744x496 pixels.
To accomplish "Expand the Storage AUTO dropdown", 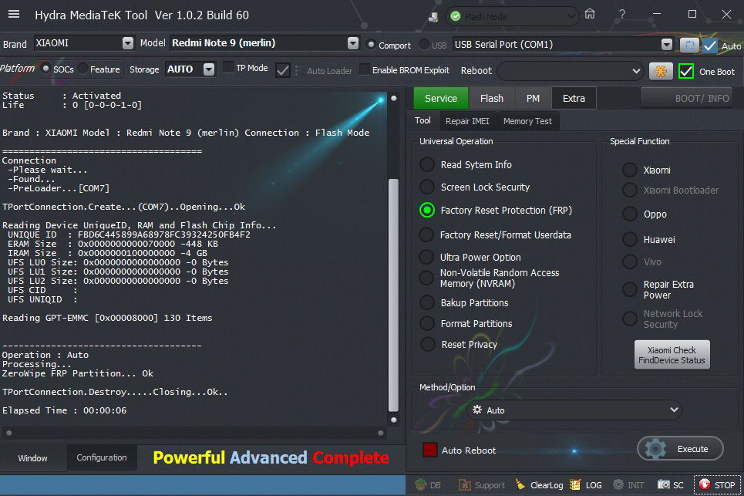I will pos(209,69).
